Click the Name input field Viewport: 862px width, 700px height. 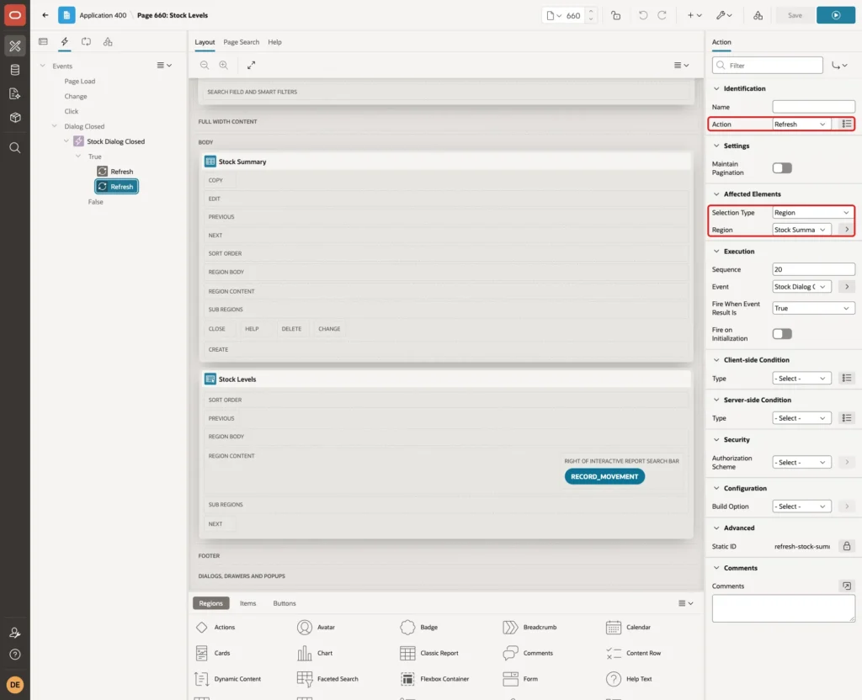[x=813, y=107]
